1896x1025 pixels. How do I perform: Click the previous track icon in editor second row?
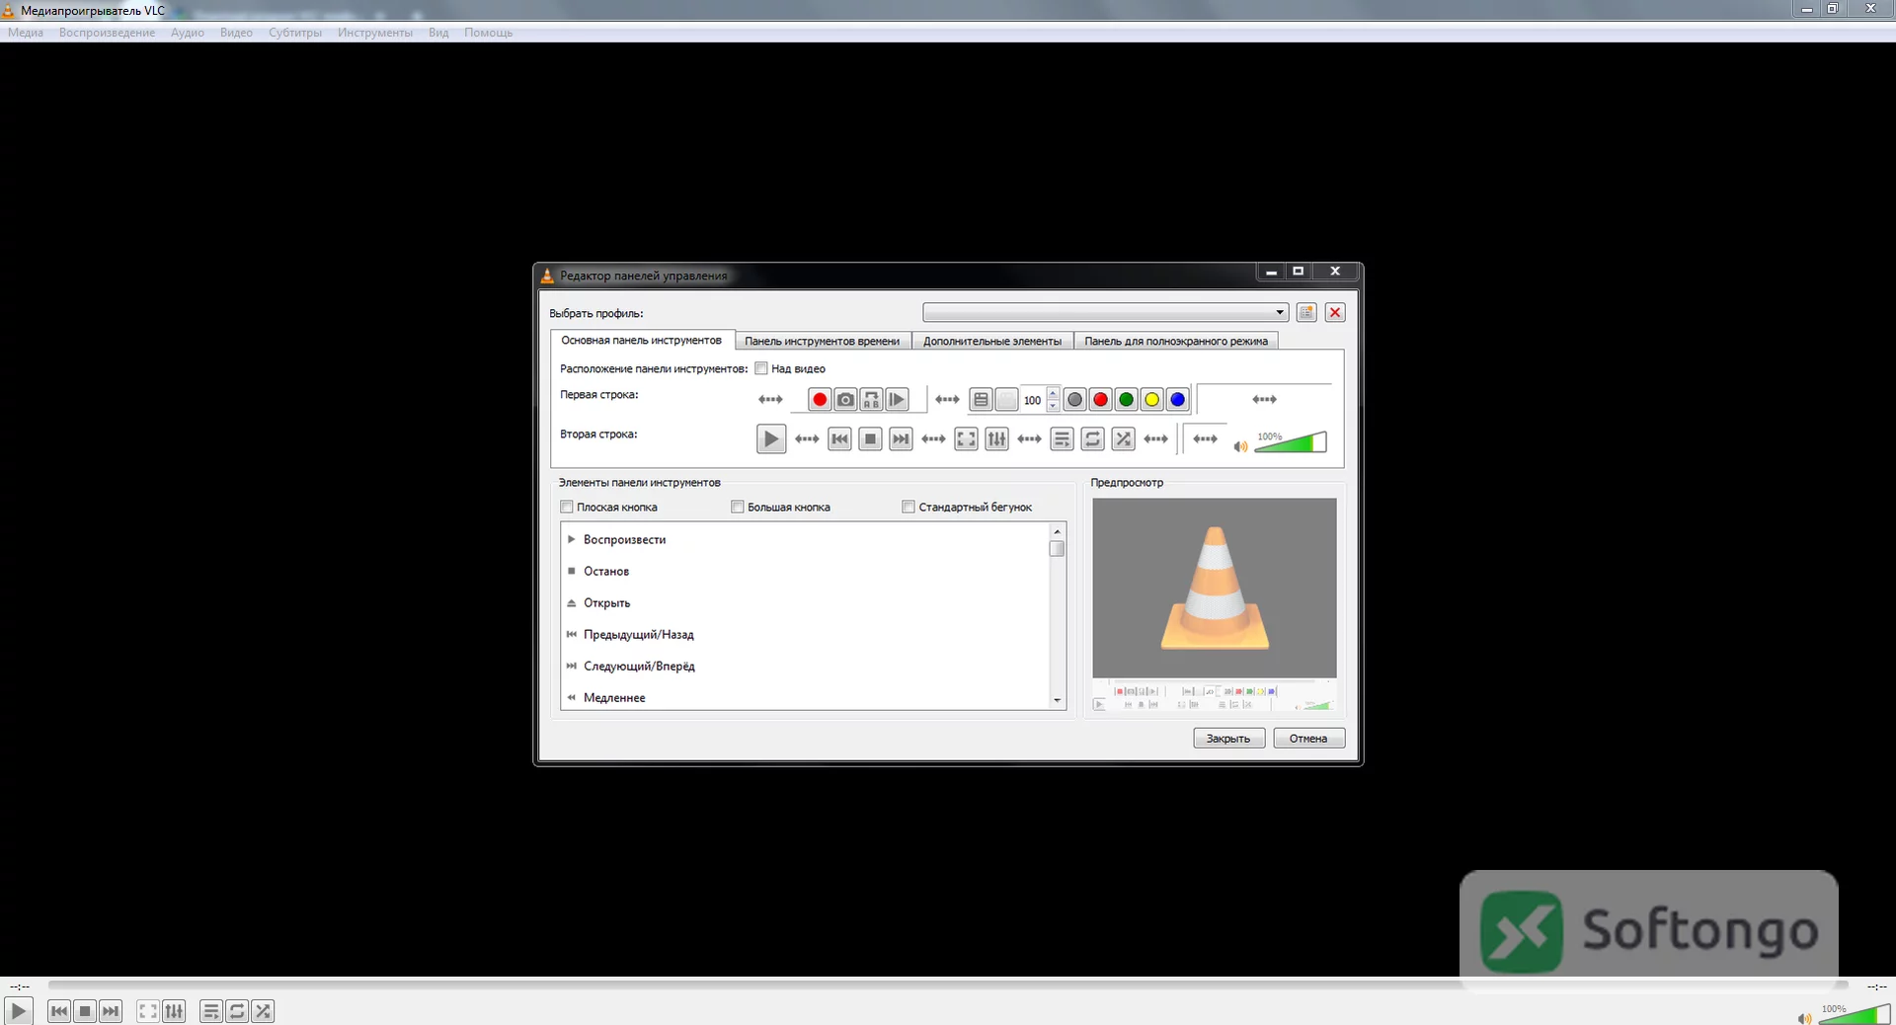pyautogui.click(x=839, y=439)
